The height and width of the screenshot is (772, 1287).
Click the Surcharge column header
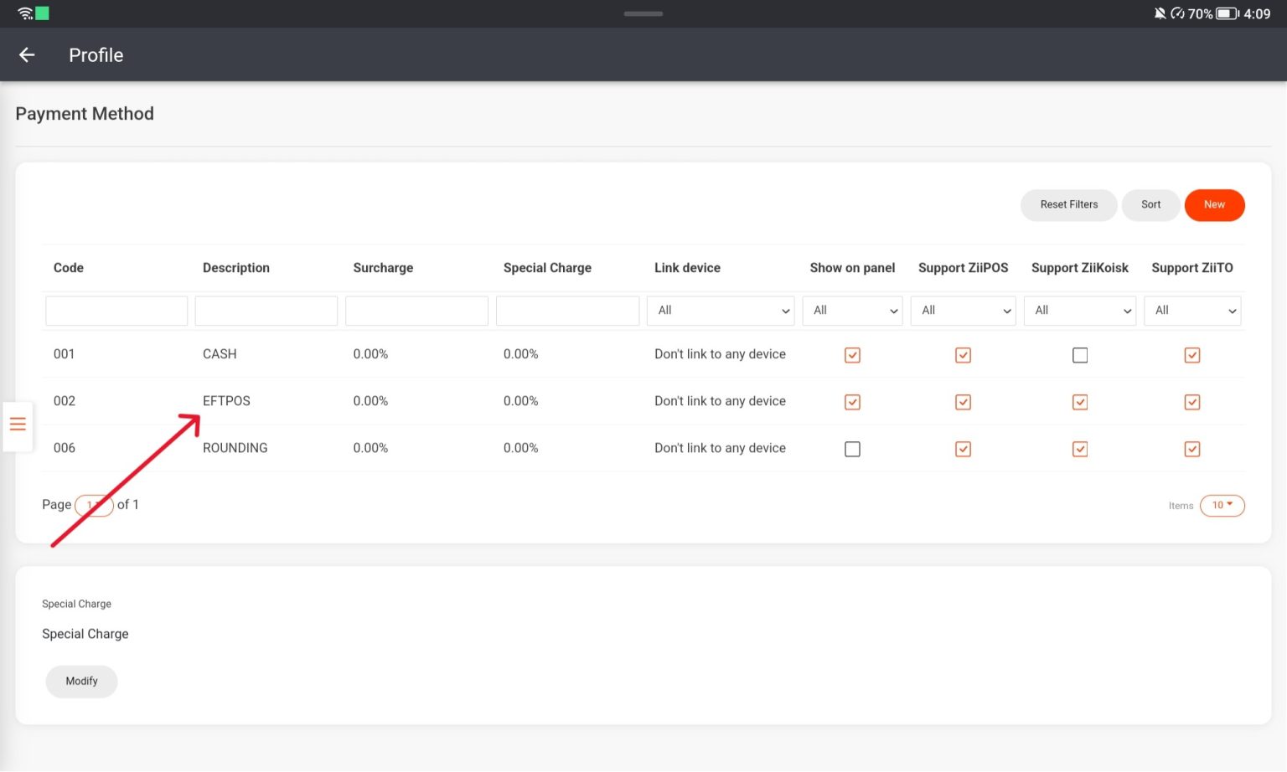383,268
